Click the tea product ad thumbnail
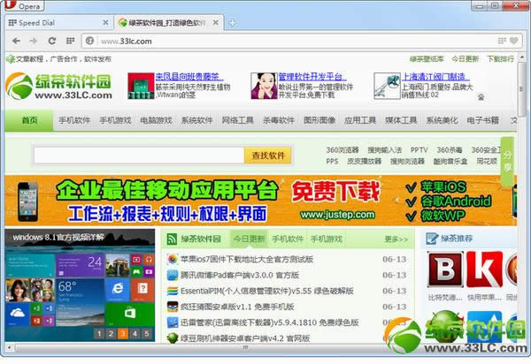531x364 pixels. coord(141,86)
